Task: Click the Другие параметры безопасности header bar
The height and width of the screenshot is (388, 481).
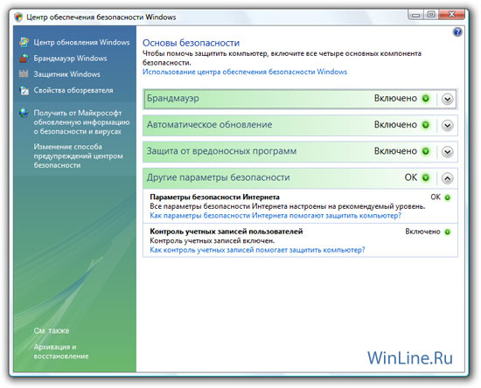Action: (300, 177)
